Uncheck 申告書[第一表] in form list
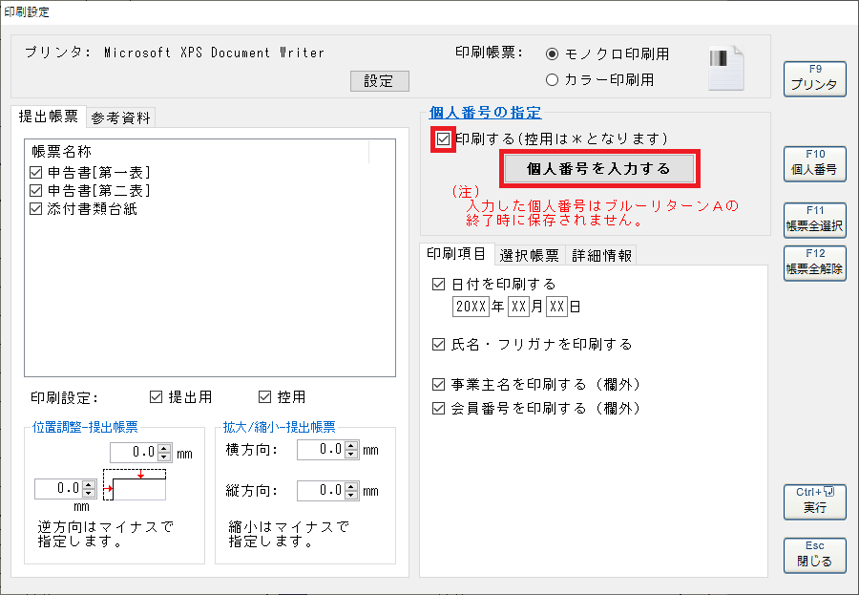 35,173
